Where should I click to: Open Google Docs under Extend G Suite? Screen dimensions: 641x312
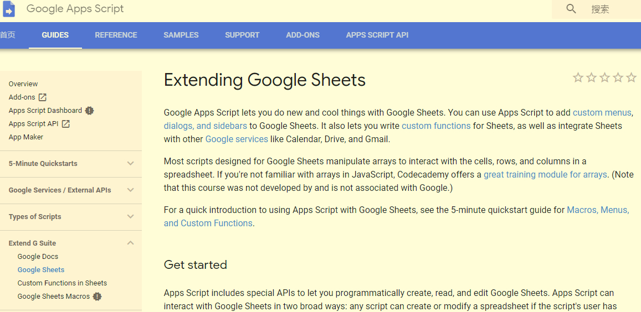point(38,257)
